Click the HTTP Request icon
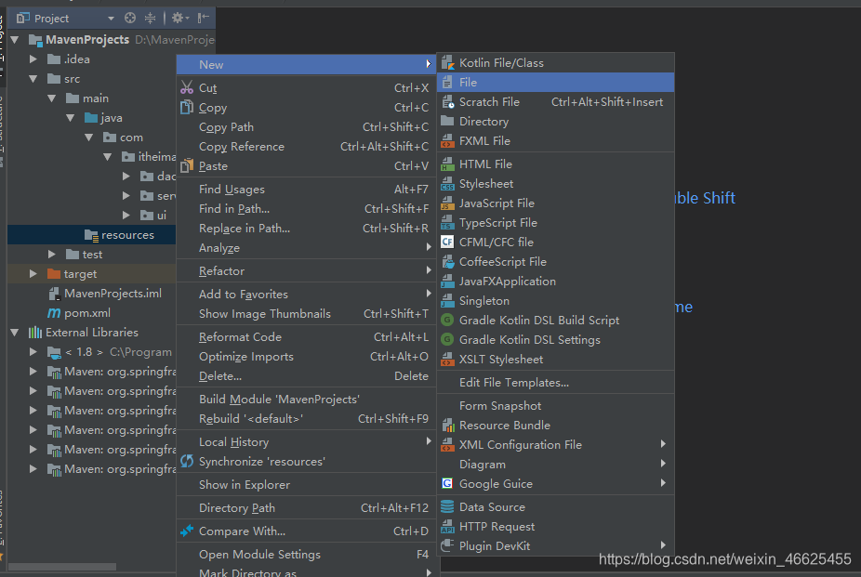The height and width of the screenshot is (577, 861). 447,527
